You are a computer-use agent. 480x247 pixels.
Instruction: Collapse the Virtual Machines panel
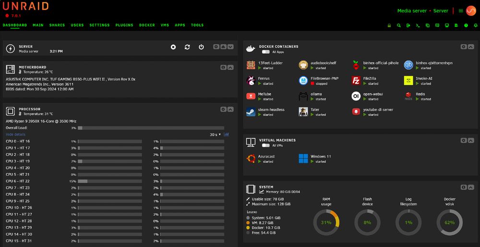[471, 140]
